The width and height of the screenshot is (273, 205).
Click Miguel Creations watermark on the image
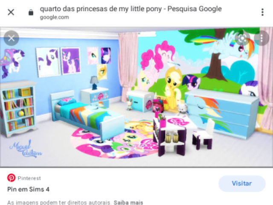pos(26,149)
